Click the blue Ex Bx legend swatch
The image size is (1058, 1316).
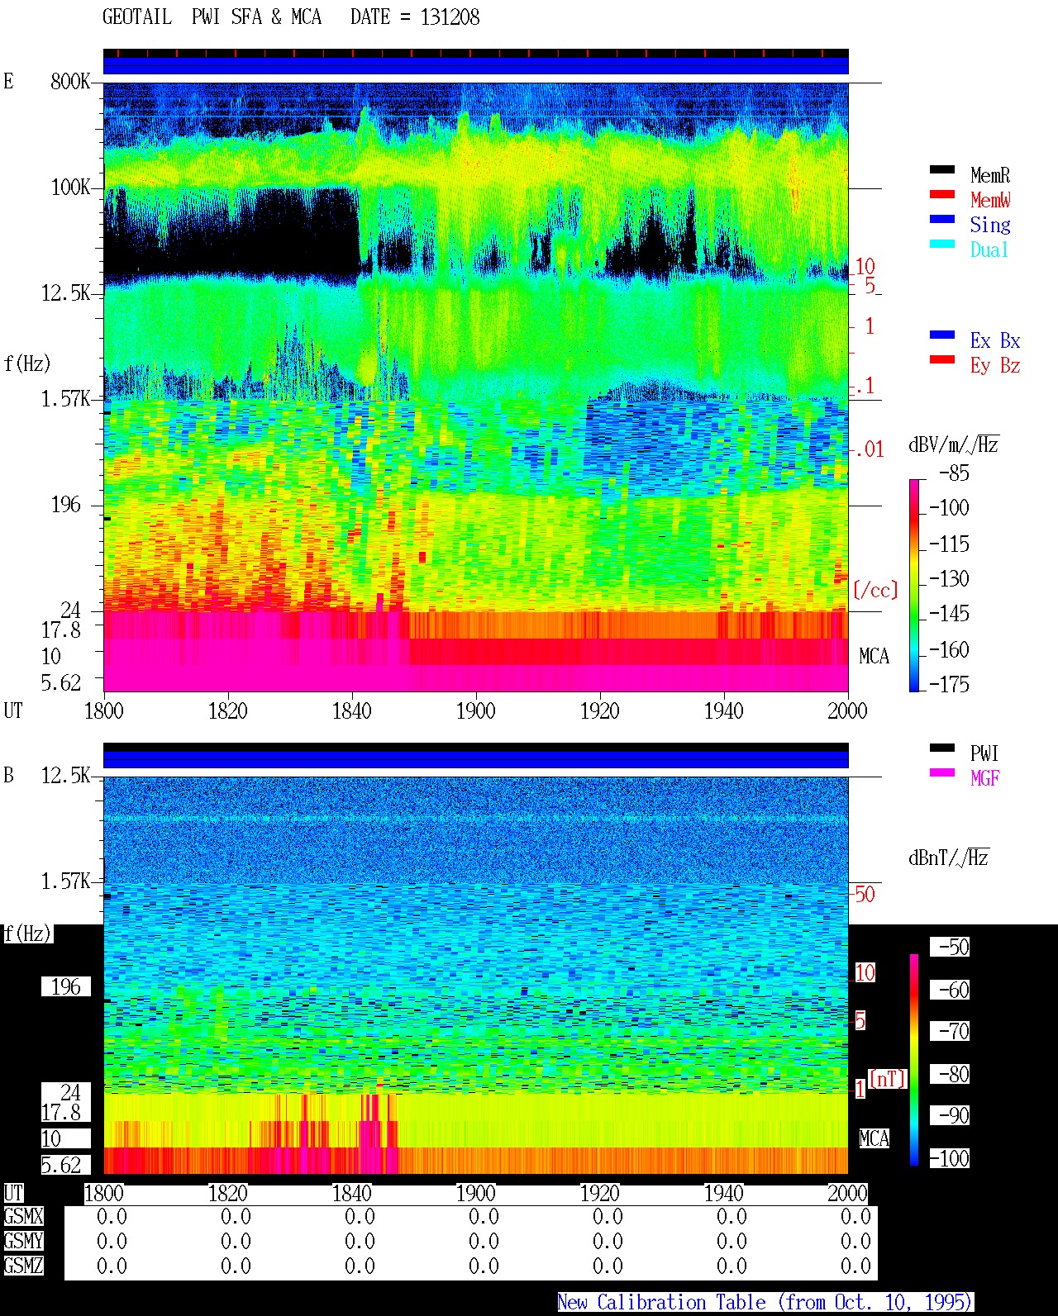942,335
